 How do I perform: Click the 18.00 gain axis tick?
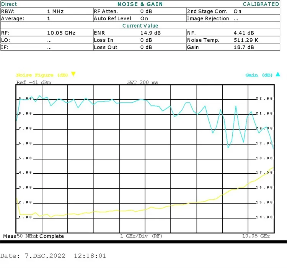point(264,158)
